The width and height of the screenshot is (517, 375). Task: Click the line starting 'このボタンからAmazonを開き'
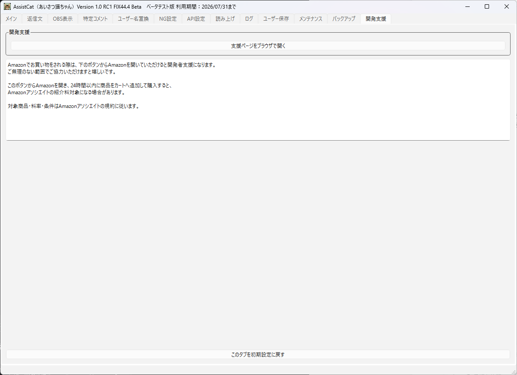[x=90, y=86]
